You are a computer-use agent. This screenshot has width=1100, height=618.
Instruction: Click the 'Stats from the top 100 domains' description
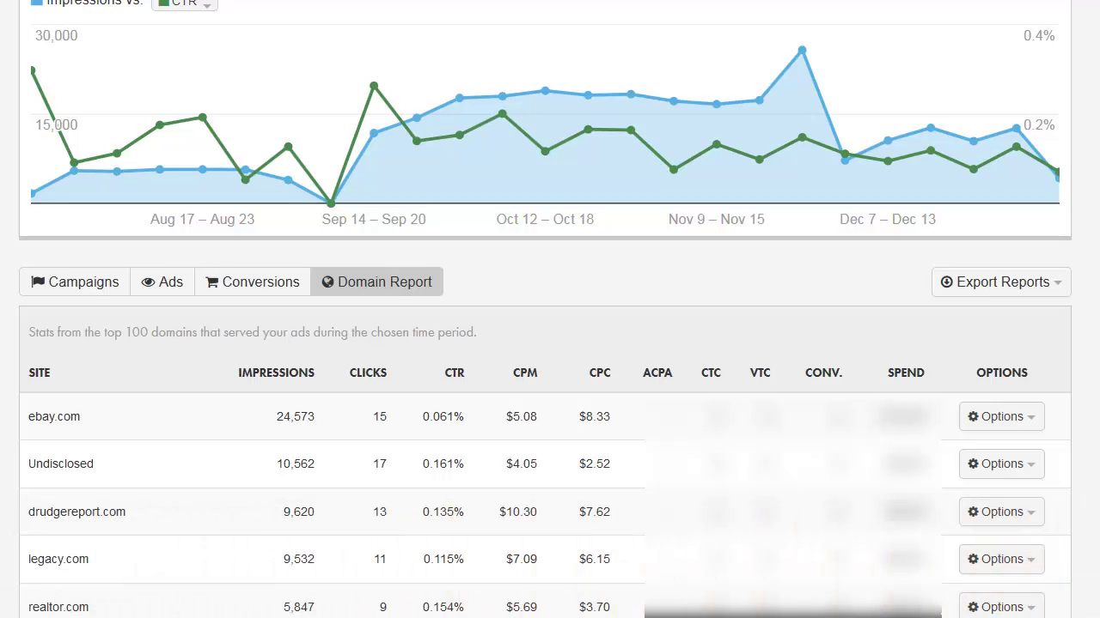tap(253, 332)
